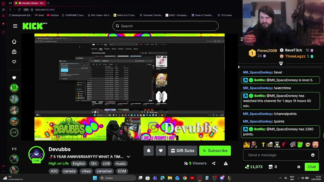
Task: Go back in browser history
Action: [x=10, y=10]
